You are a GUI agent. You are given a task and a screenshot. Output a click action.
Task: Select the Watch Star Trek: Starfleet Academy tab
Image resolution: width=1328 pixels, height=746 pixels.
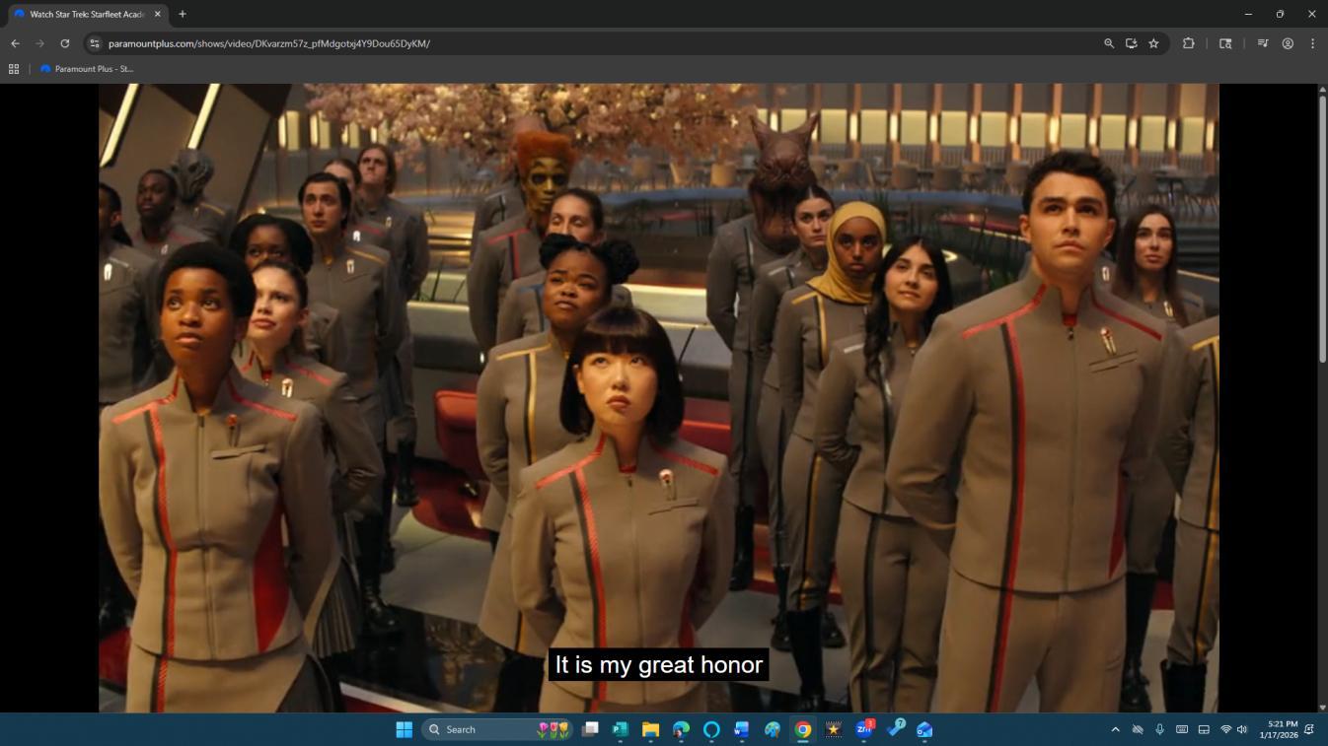(87, 14)
